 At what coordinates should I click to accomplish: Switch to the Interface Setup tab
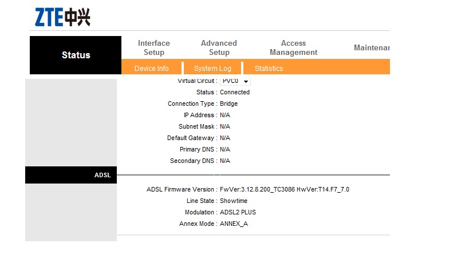click(x=153, y=48)
